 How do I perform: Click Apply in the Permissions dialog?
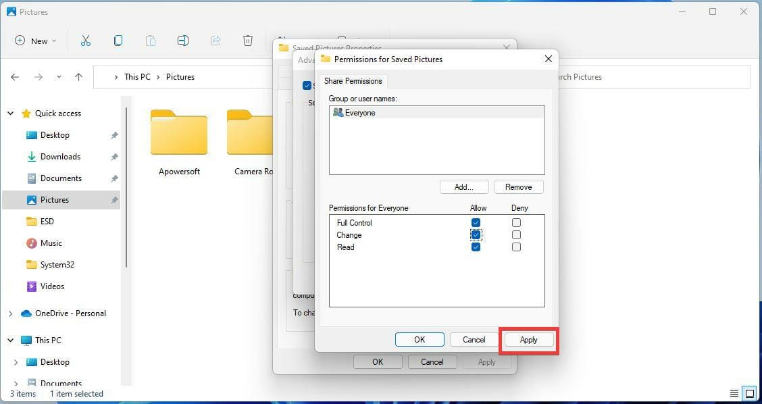click(529, 340)
